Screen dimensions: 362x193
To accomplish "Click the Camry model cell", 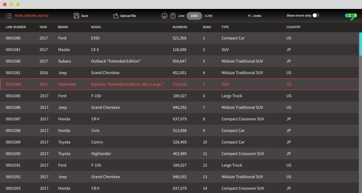I will click(x=97, y=142).
